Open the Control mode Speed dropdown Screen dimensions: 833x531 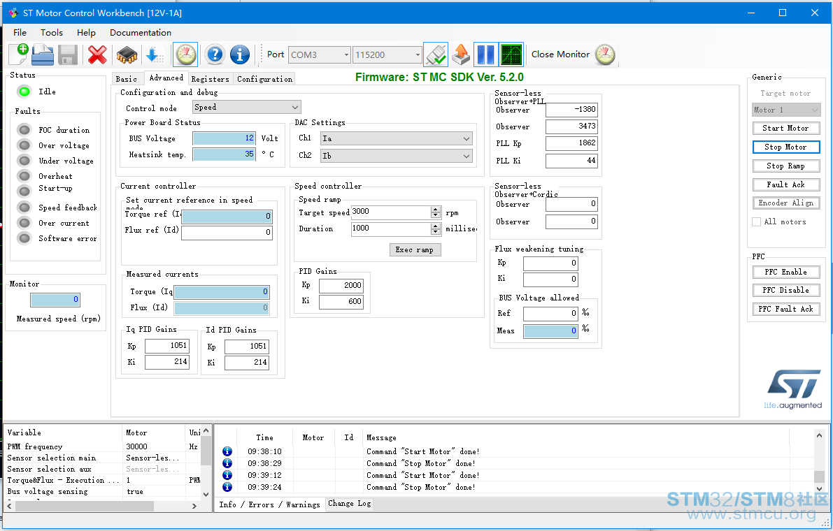(246, 107)
